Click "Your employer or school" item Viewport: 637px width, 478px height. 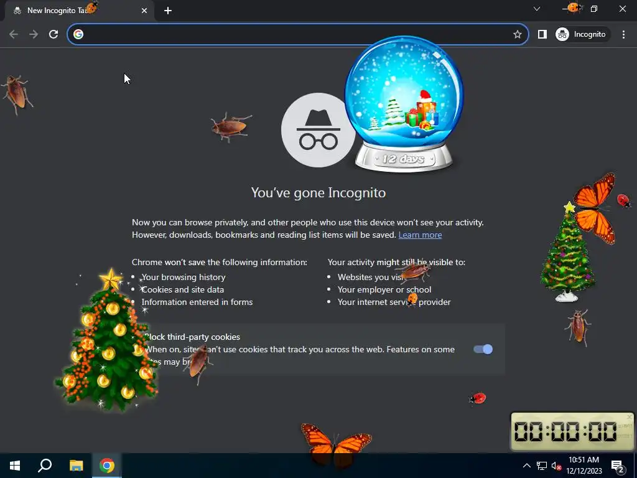(x=384, y=290)
